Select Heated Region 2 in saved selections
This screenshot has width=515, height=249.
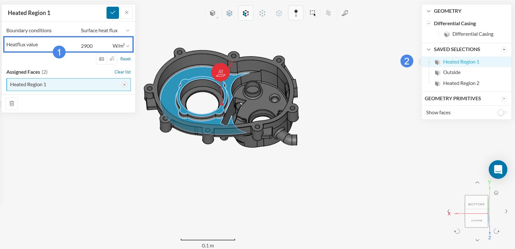(461, 83)
